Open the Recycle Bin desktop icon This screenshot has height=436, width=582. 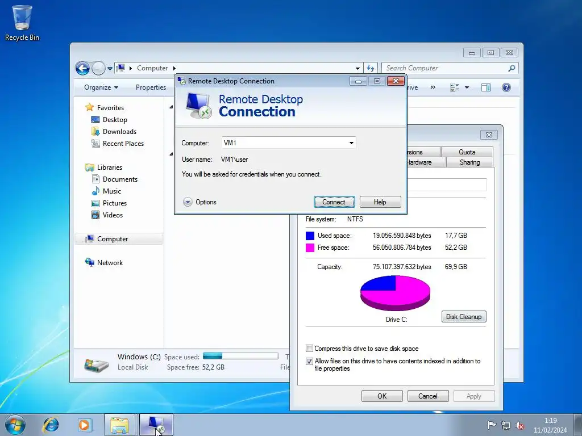[22, 23]
